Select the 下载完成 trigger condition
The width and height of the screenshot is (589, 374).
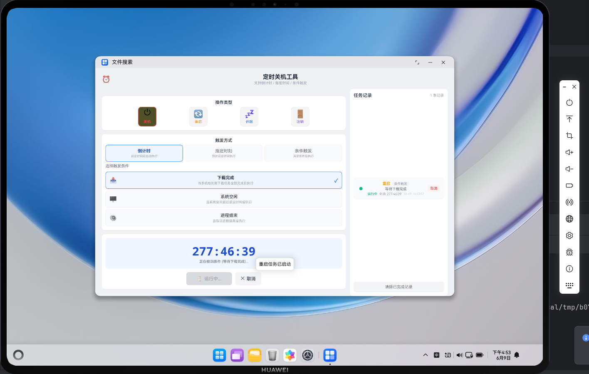pyautogui.click(x=224, y=180)
